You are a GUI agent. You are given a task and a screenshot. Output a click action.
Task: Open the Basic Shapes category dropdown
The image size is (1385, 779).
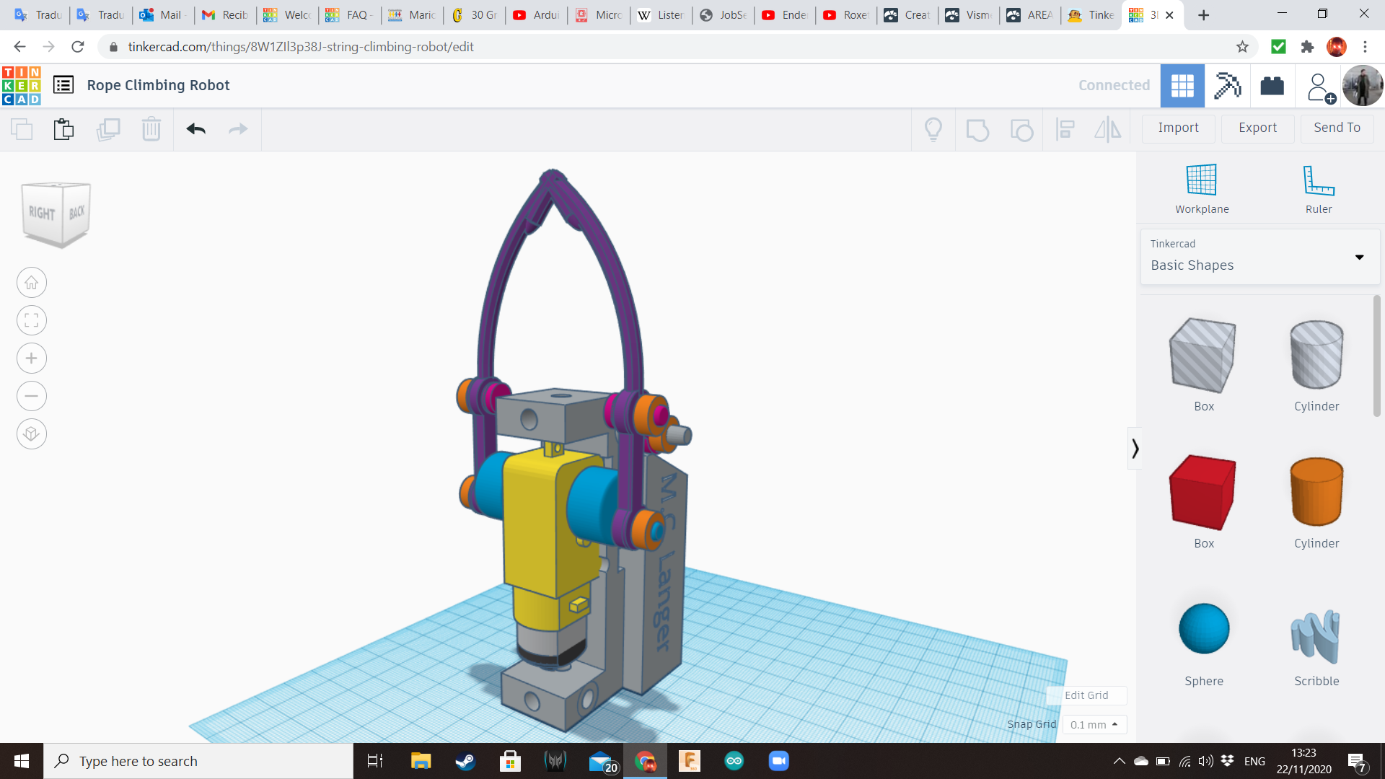coord(1259,257)
